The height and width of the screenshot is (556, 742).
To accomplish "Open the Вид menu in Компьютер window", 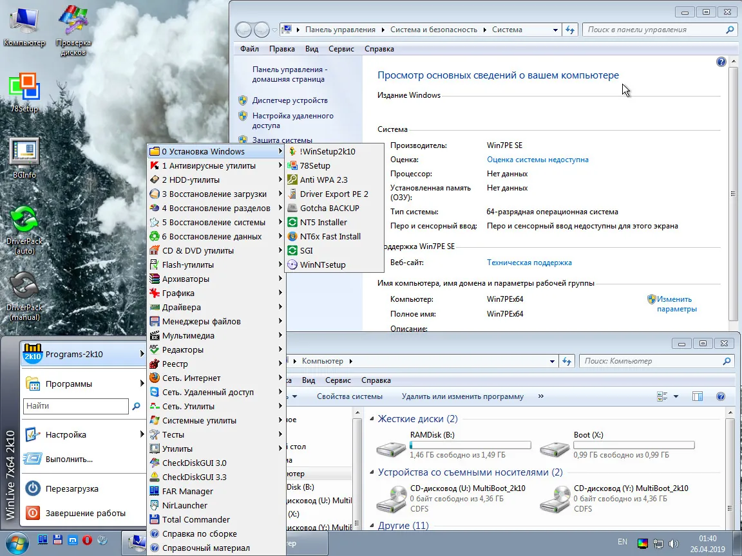I will pyautogui.click(x=309, y=380).
